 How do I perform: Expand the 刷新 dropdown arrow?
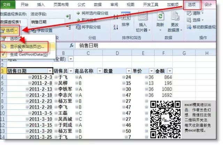click(x=160, y=30)
